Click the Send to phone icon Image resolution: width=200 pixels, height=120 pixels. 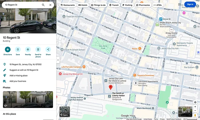coord(38,49)
